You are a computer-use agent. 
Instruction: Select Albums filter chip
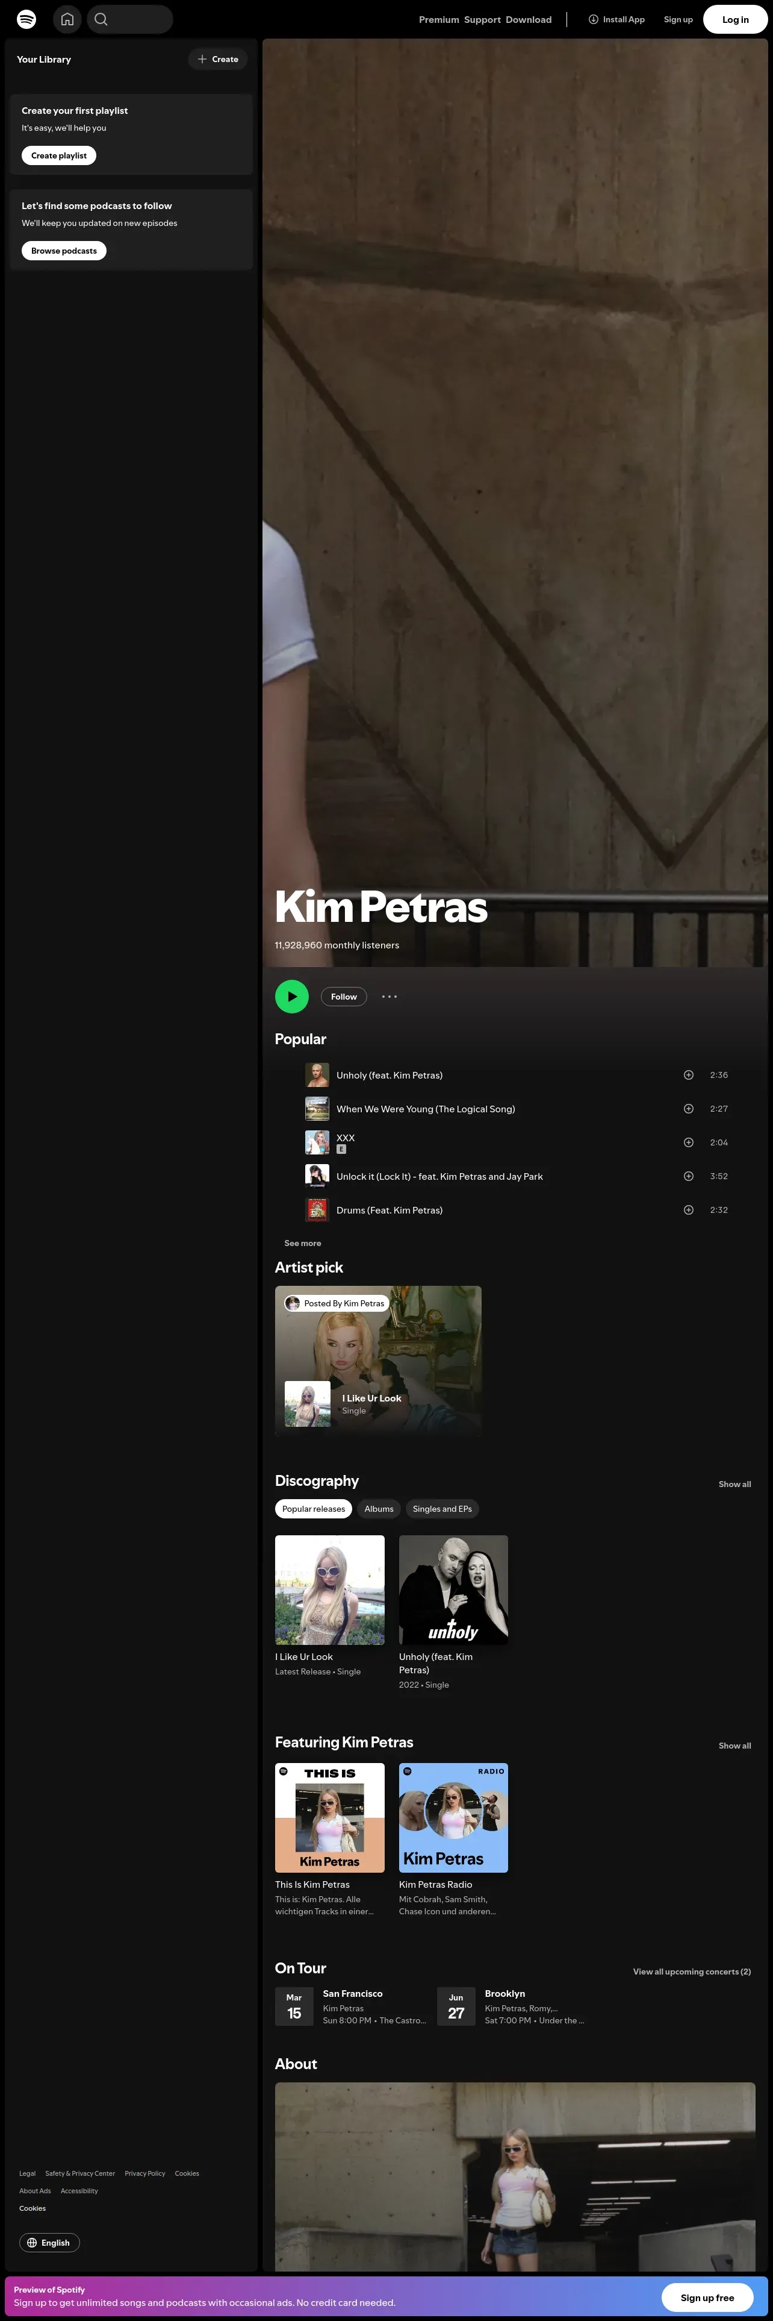379,1509
